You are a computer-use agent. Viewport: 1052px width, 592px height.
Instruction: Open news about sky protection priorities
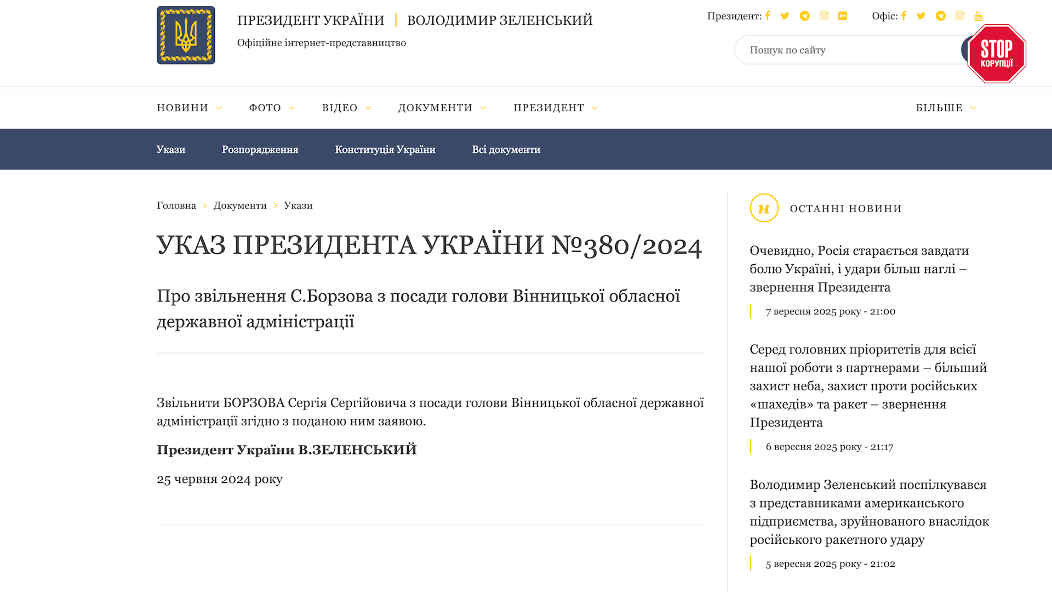pos(868,386)
